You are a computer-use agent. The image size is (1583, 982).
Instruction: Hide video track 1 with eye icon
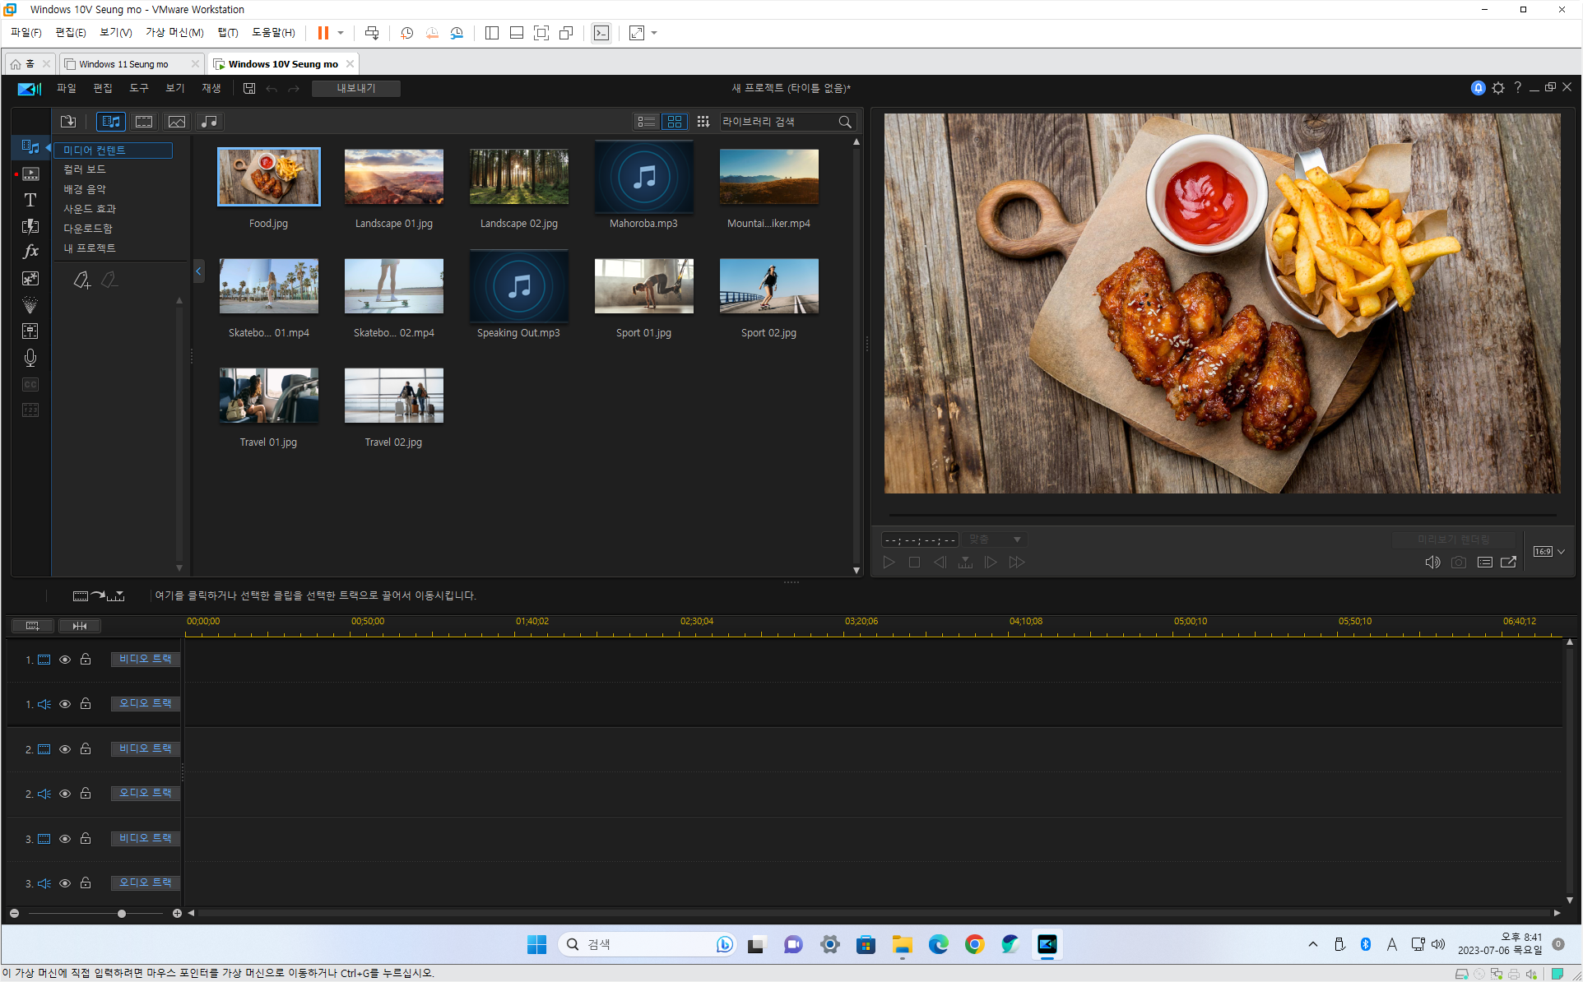pyautogui.click(x=65, y=660)
